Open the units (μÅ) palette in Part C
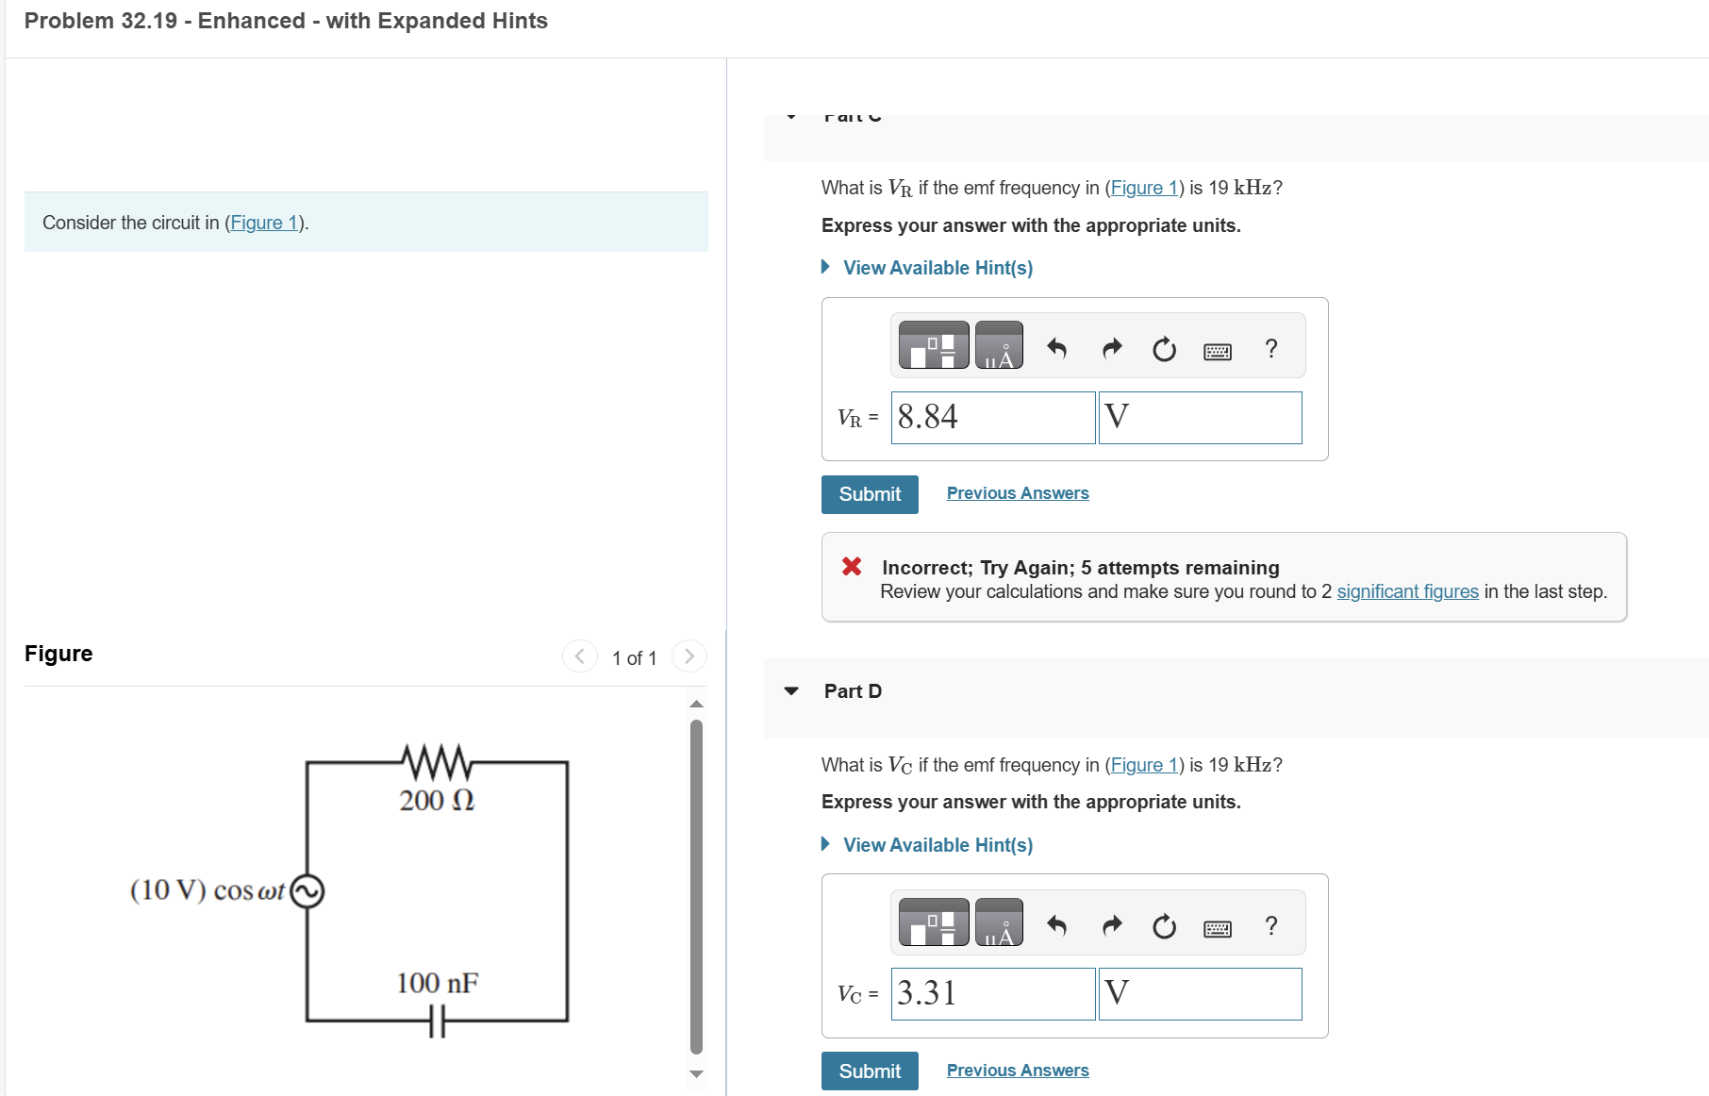 [1000, 344]
